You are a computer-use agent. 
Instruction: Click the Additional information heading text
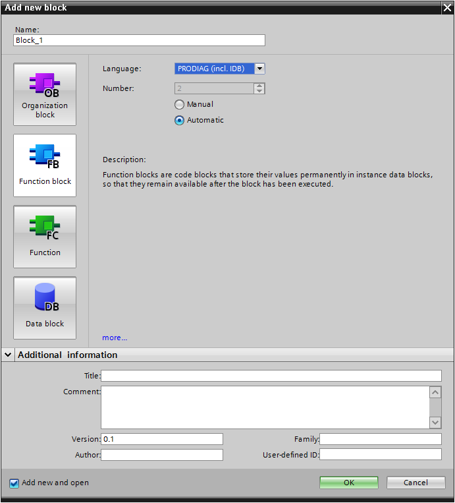click(x=68, y=355)
